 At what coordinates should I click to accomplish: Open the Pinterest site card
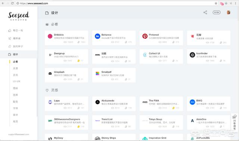pos(161,38)
